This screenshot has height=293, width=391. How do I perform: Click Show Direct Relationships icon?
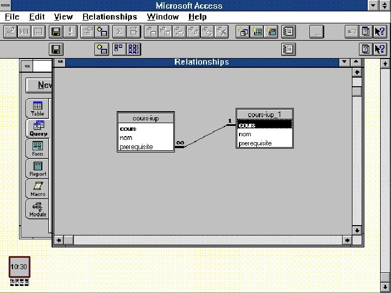tap(119, 49)
